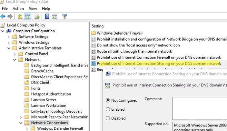The height and width of the screenshot is (131, 227).
Task: Click the Filter funnel toolbar icon
Action: [64, 16]
